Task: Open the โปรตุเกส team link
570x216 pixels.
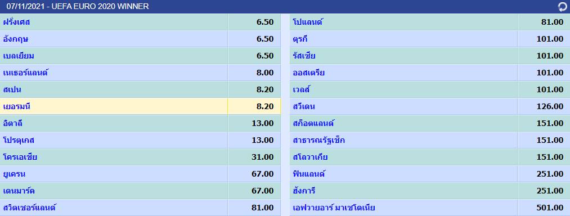Action: 19,141
